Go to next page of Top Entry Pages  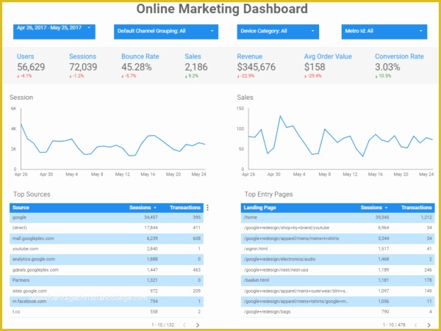429,325
